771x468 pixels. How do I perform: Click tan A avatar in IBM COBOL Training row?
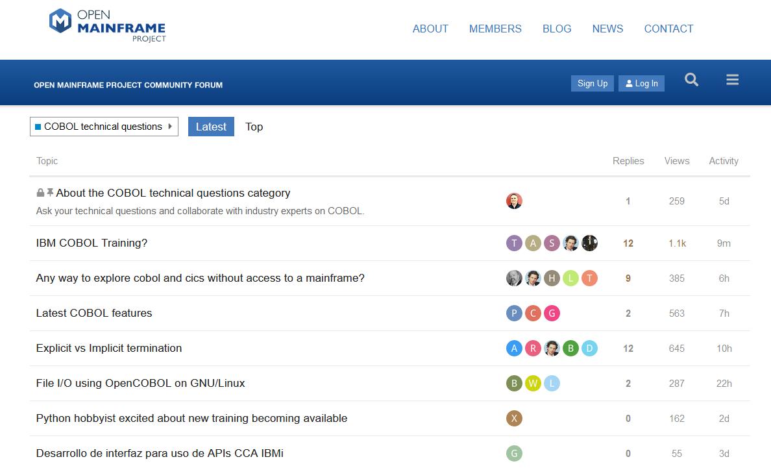tap(533, 243)
